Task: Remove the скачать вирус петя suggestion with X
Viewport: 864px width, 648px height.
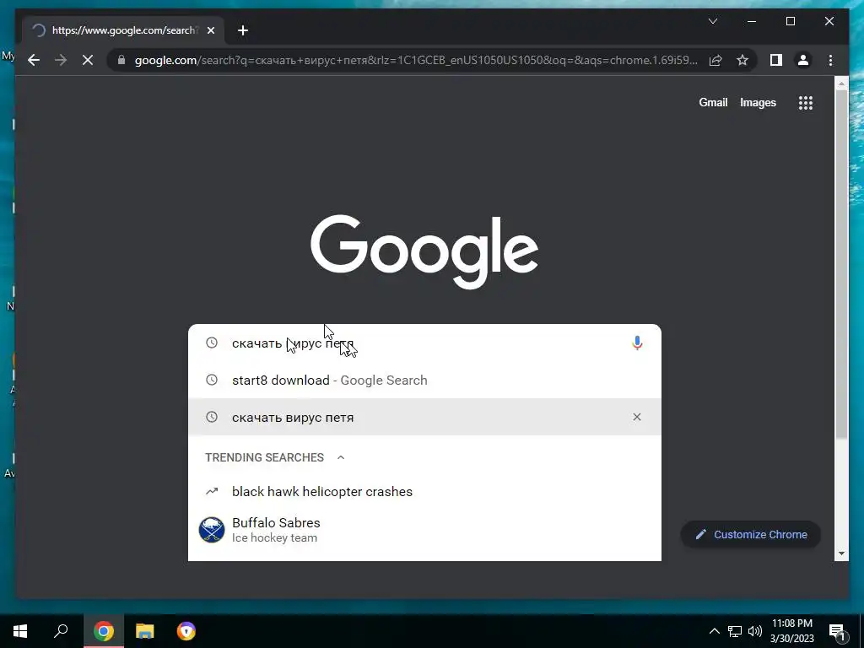Action: coord(636,417)
